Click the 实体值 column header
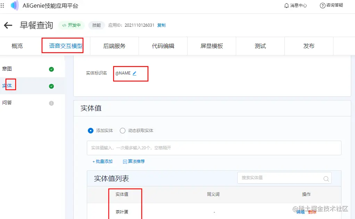The image size is (355, 219). pos(122,194)
